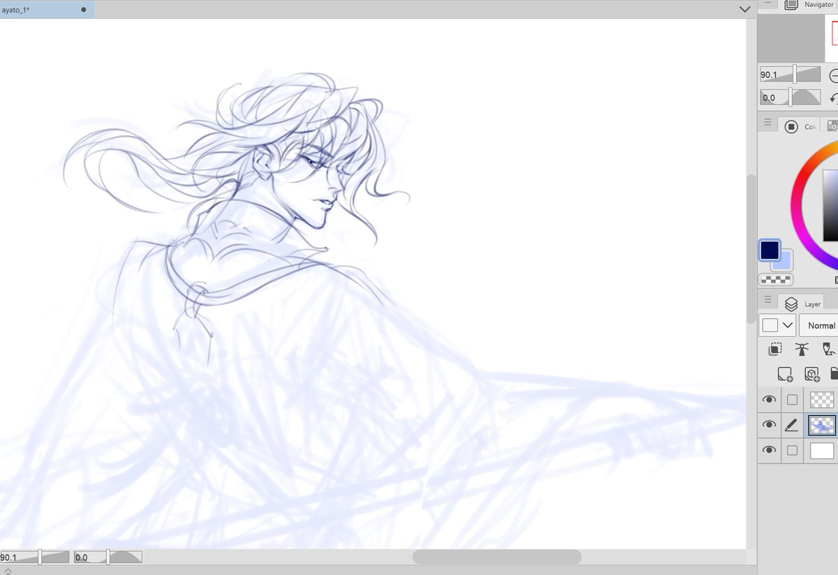
Task: Tick the paper layer's selection checkbox
Action: tap(792, 451)
